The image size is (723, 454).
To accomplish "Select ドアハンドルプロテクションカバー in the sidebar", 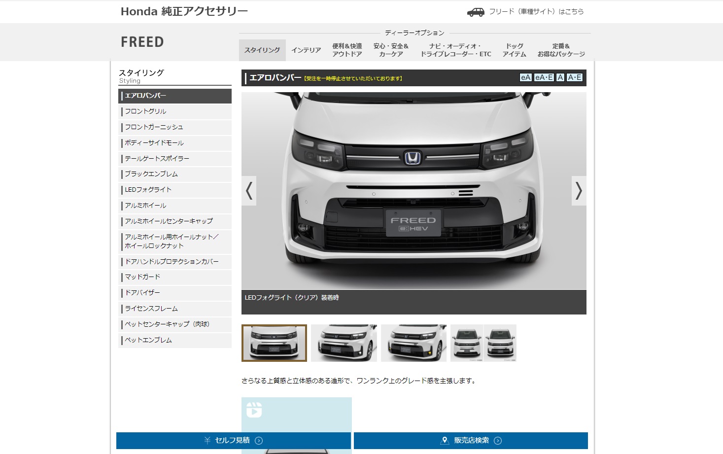I will (x=175, y=262).
